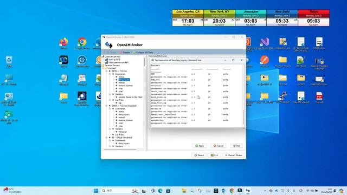Click the Disable toolbar button
This screenshot has height=195, width=347.
(x=125, y=53)
